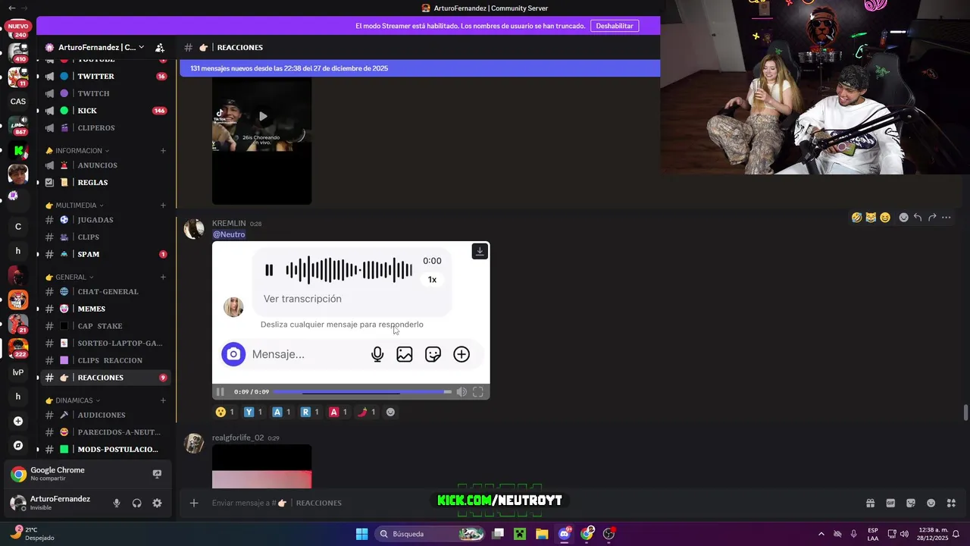This screenshot has height=546, width=970.
Task: Forward KREMLIN's message with arrow icon
Action: (x=932, y=218)
